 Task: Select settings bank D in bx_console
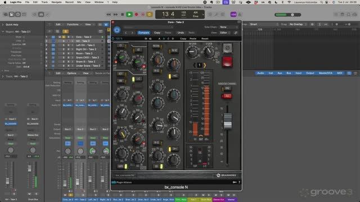(173, 39)
